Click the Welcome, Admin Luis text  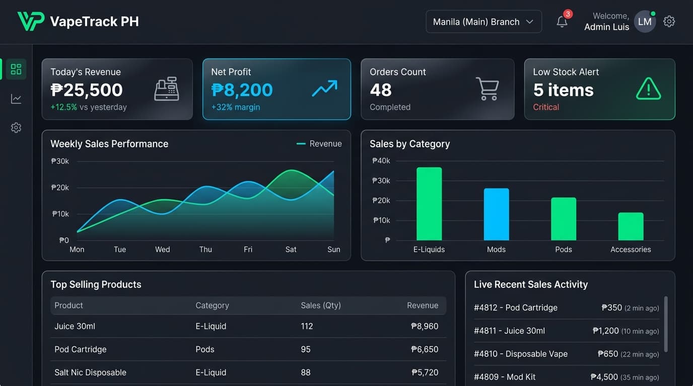[x=606, y=22]
